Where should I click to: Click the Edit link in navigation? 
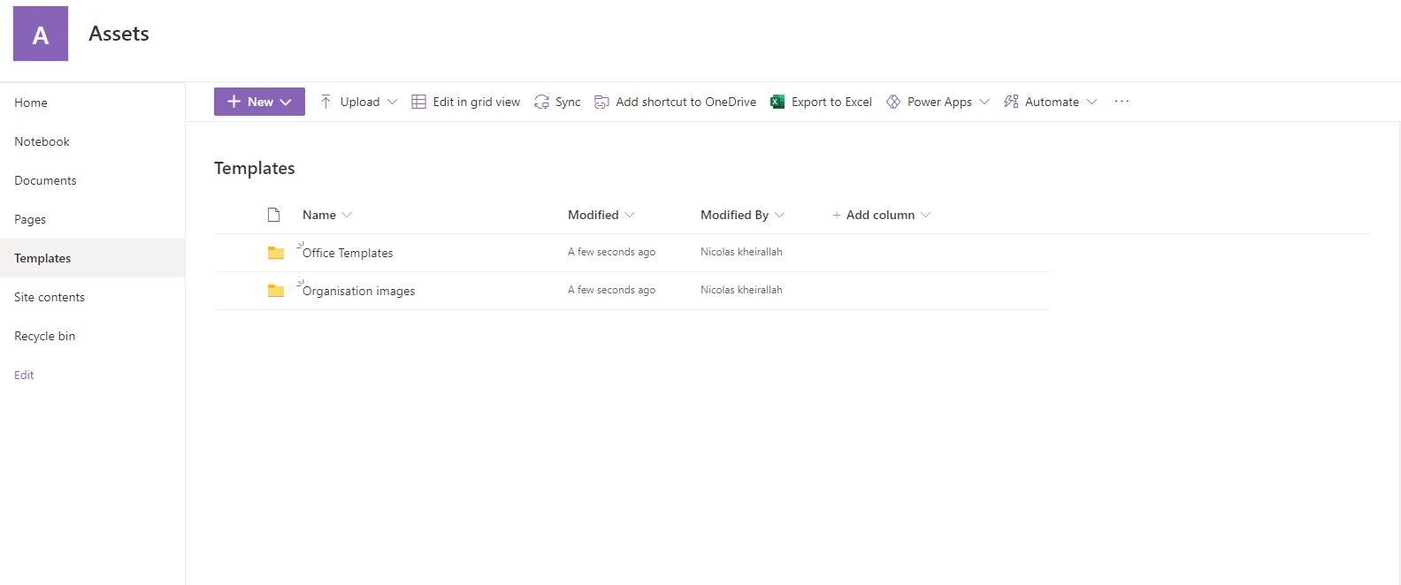point(24,375)
